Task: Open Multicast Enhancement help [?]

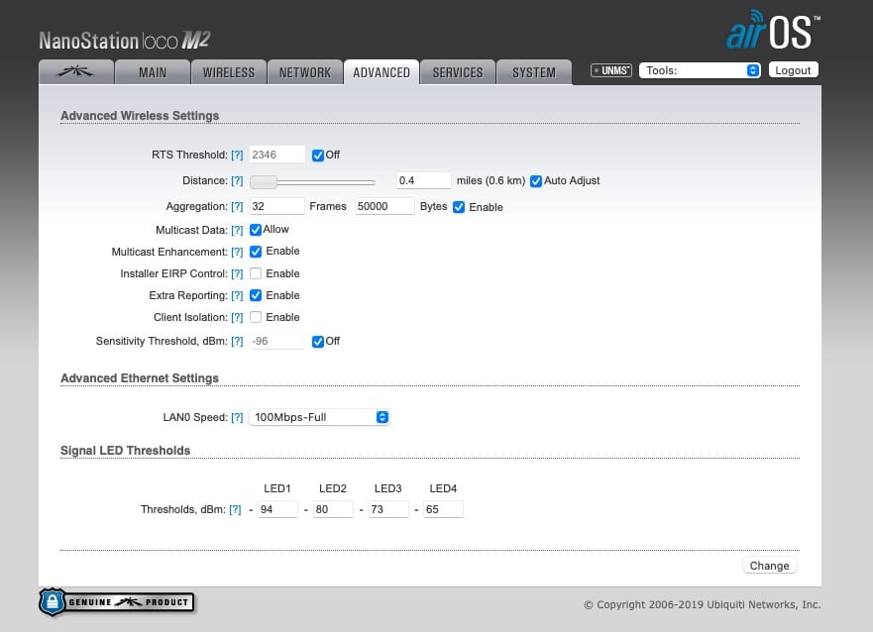Action: point(237,252)
